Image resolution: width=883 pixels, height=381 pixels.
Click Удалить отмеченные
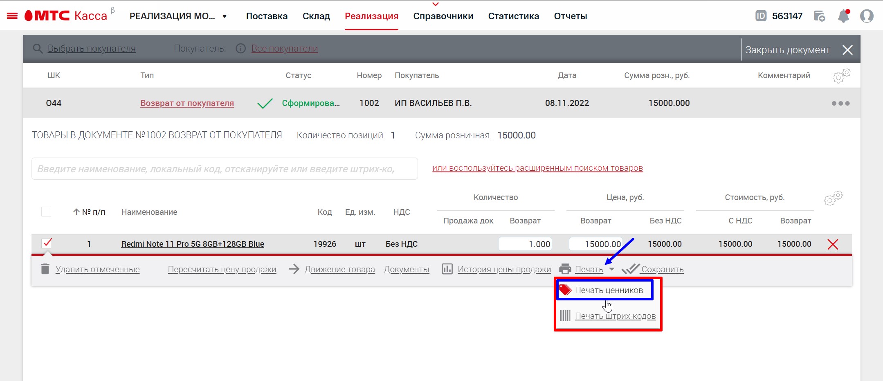point(97,269)
